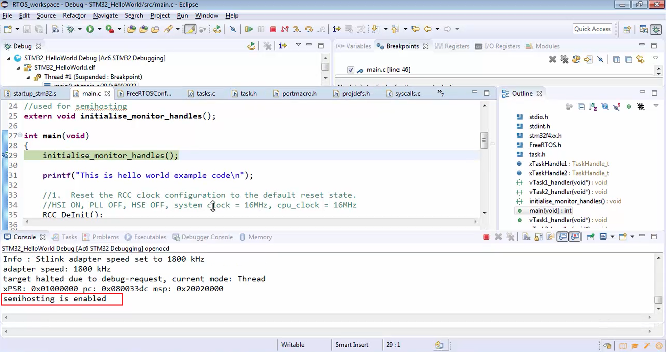Screen dimensions: 666x352
Task: Click the green Run button
Action: (90, 29)
